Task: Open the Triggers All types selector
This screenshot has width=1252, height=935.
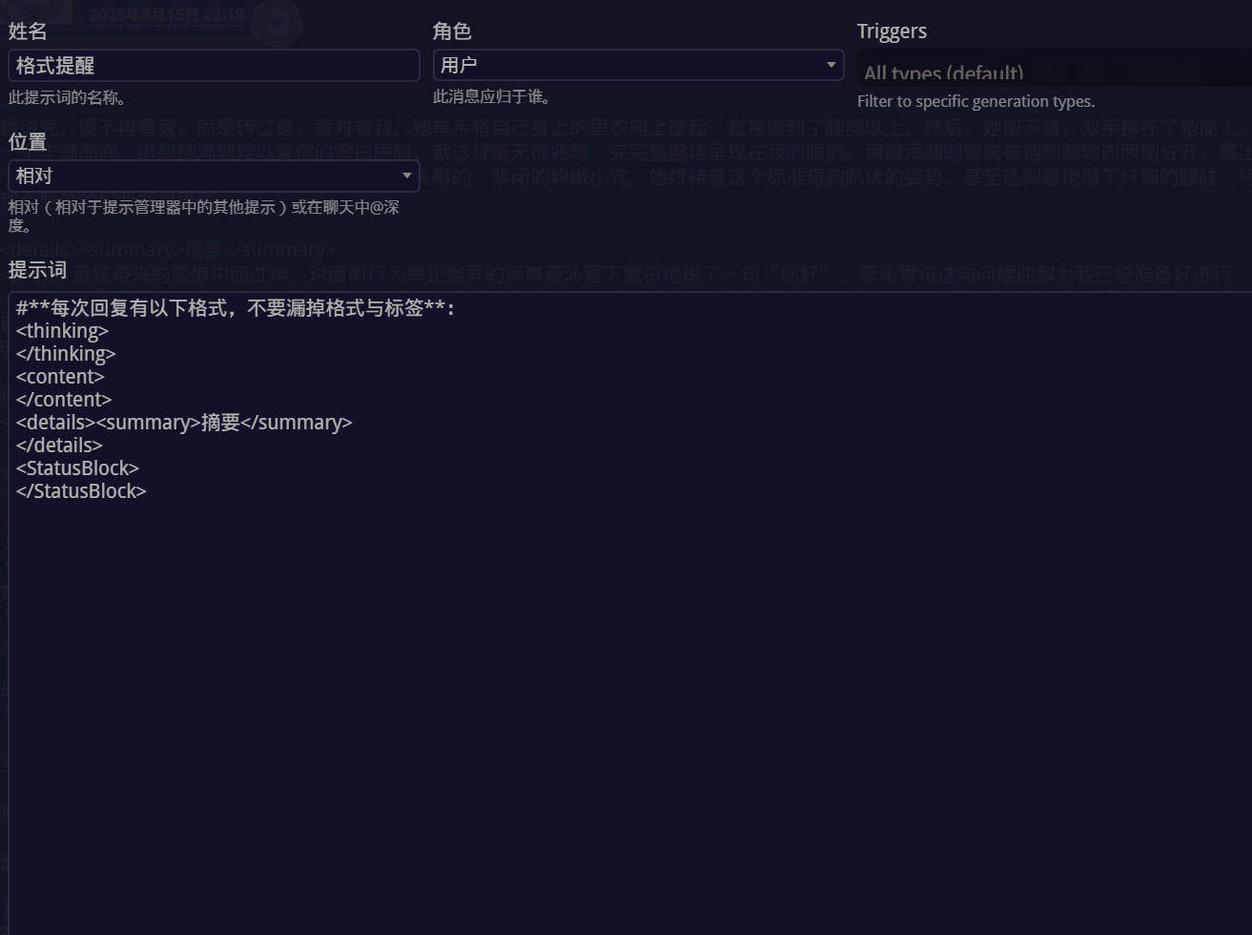Action: [1049, 73]
